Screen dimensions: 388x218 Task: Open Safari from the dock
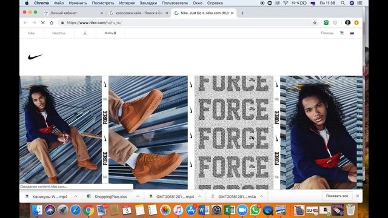(x=75, y=210)
